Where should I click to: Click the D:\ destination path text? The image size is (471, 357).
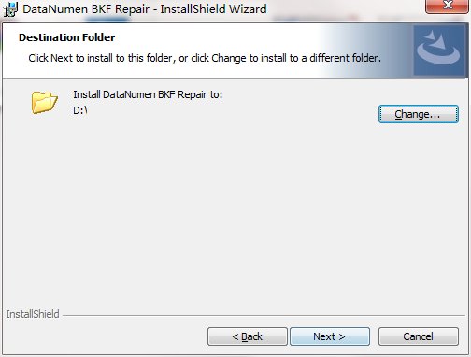click(80, 110)
